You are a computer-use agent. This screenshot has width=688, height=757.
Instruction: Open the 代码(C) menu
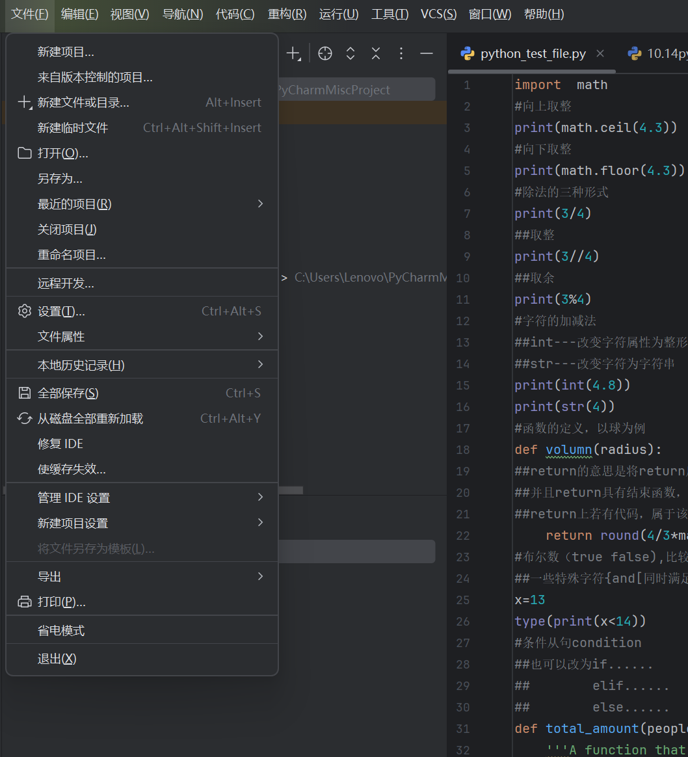(x=235, y=14)
